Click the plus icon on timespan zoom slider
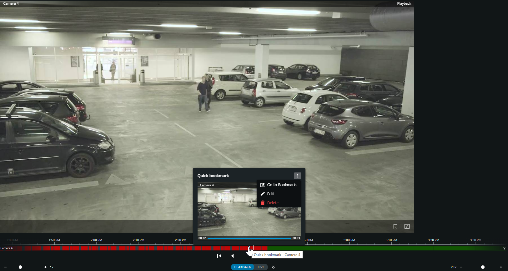Image resolution: width=508 pixels, height=271 pixels. point(501,267)
